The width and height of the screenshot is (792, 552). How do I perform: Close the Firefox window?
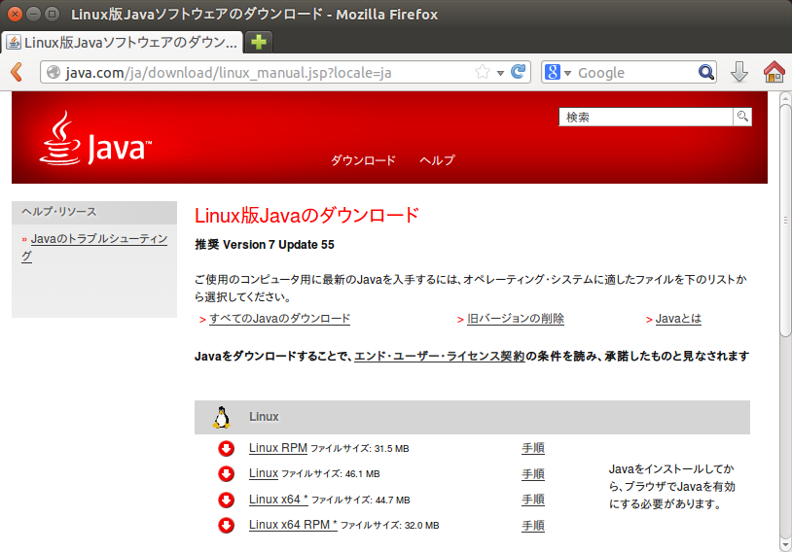16,15
